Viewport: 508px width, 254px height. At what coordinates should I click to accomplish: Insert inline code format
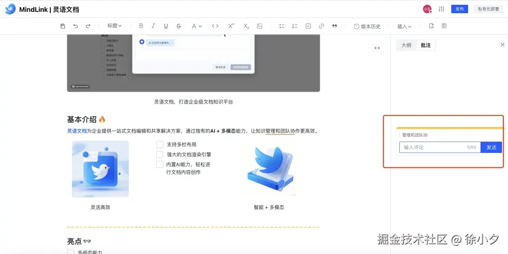click(215, 26)
